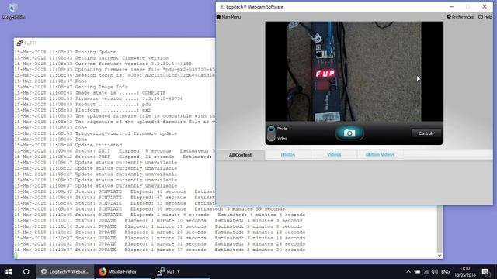Image resolution: width=497 pixels, height=279 pixels.
Task: Switch to Logitech Webcam taskbar item
Action: 65,272
